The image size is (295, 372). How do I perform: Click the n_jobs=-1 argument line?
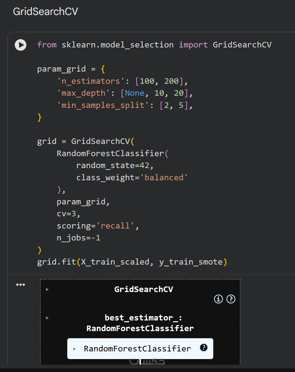point(78,238)
